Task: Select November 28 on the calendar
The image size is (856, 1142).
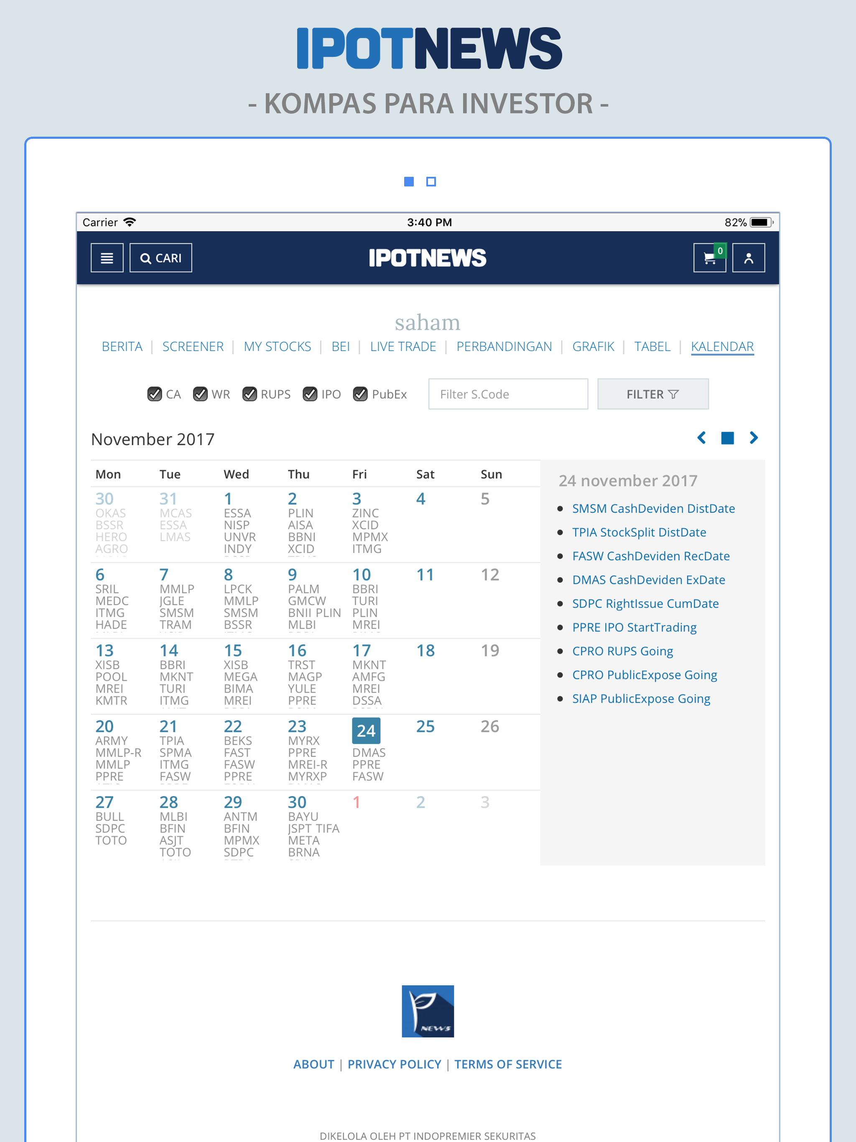Action: pyautogui.click(x=169, y=802)
